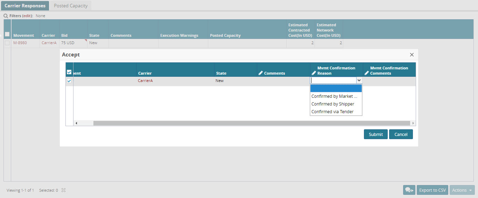The image size is (478, 198).
Task: Open the Mvmt Confirmation Reason dropdown arrow
Action: point(359,80)
